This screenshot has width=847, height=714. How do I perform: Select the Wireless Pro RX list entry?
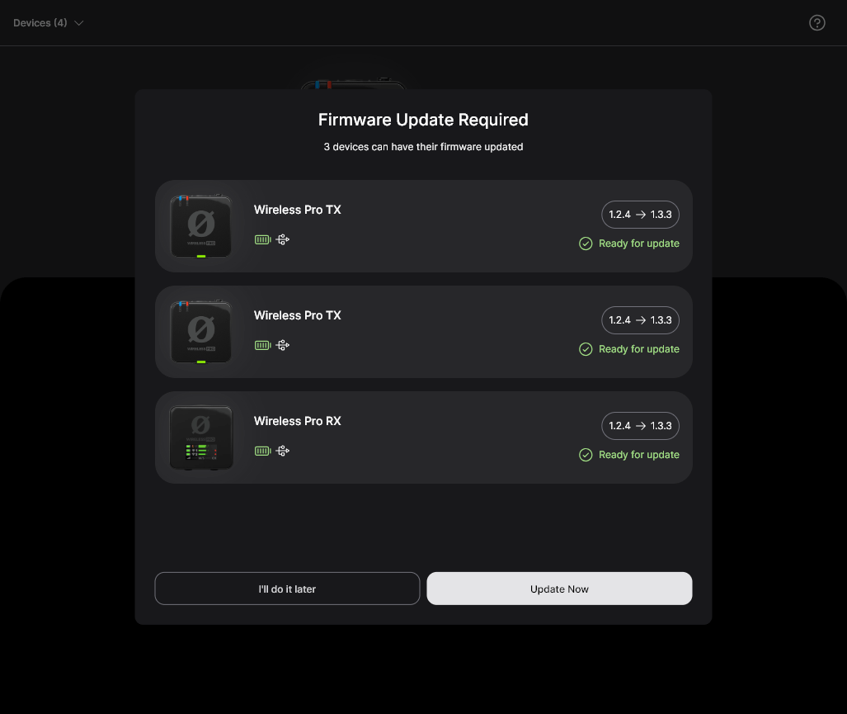pyautogui.click(x=423, y=437)
